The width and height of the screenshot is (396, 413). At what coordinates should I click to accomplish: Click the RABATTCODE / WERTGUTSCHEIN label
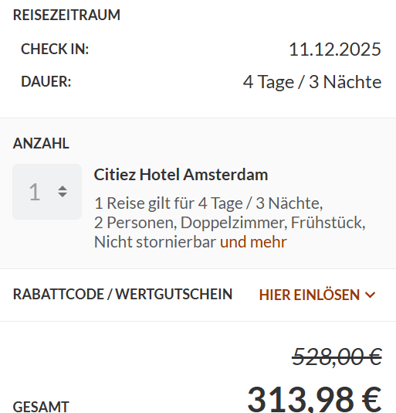123,294
